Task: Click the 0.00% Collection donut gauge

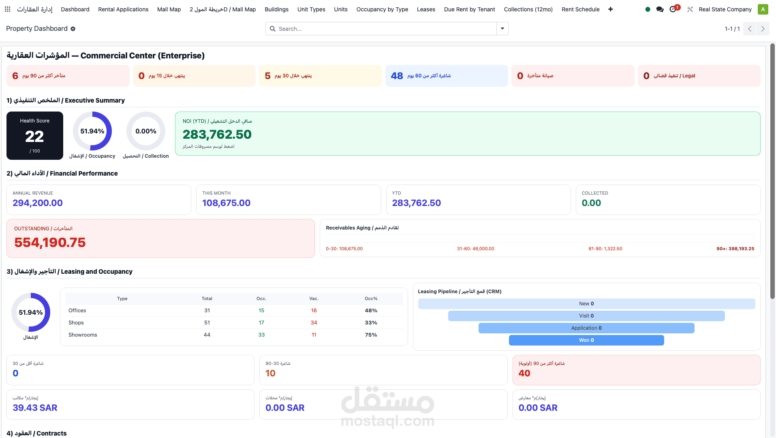Action: point(146,131)
